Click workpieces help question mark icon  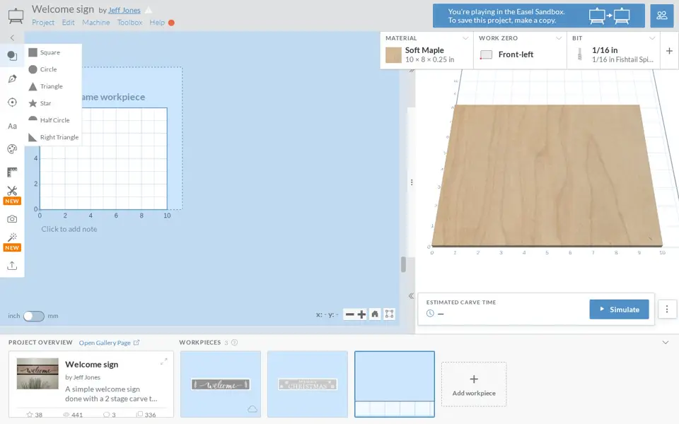tap(234, 343)
